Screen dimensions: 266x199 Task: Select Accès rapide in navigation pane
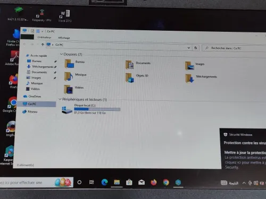tap(37, 56)
